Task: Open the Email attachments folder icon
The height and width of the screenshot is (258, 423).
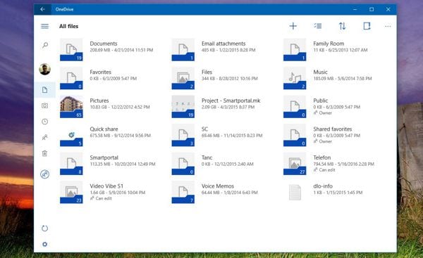Action: pyautogui.click(x=183, y=50)
